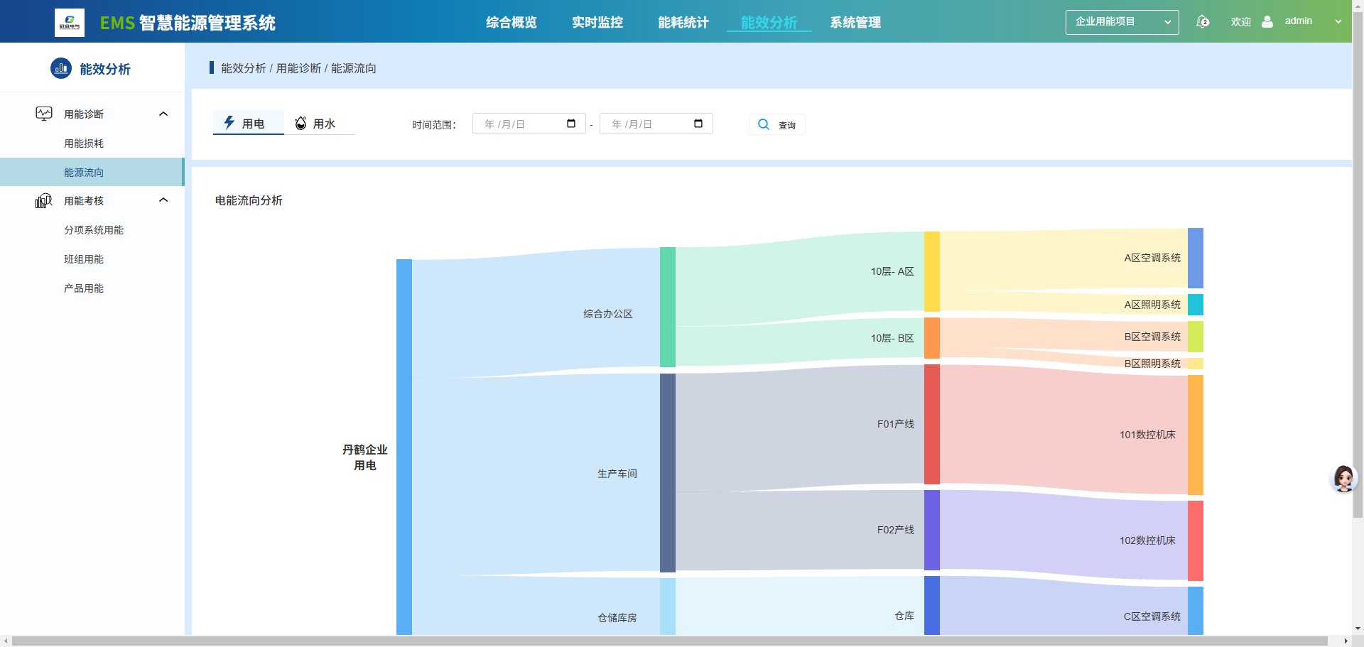Click the light blue 仓储库房 node bar
This screenshot has height=647, width=1364.
tap(668, 607)
